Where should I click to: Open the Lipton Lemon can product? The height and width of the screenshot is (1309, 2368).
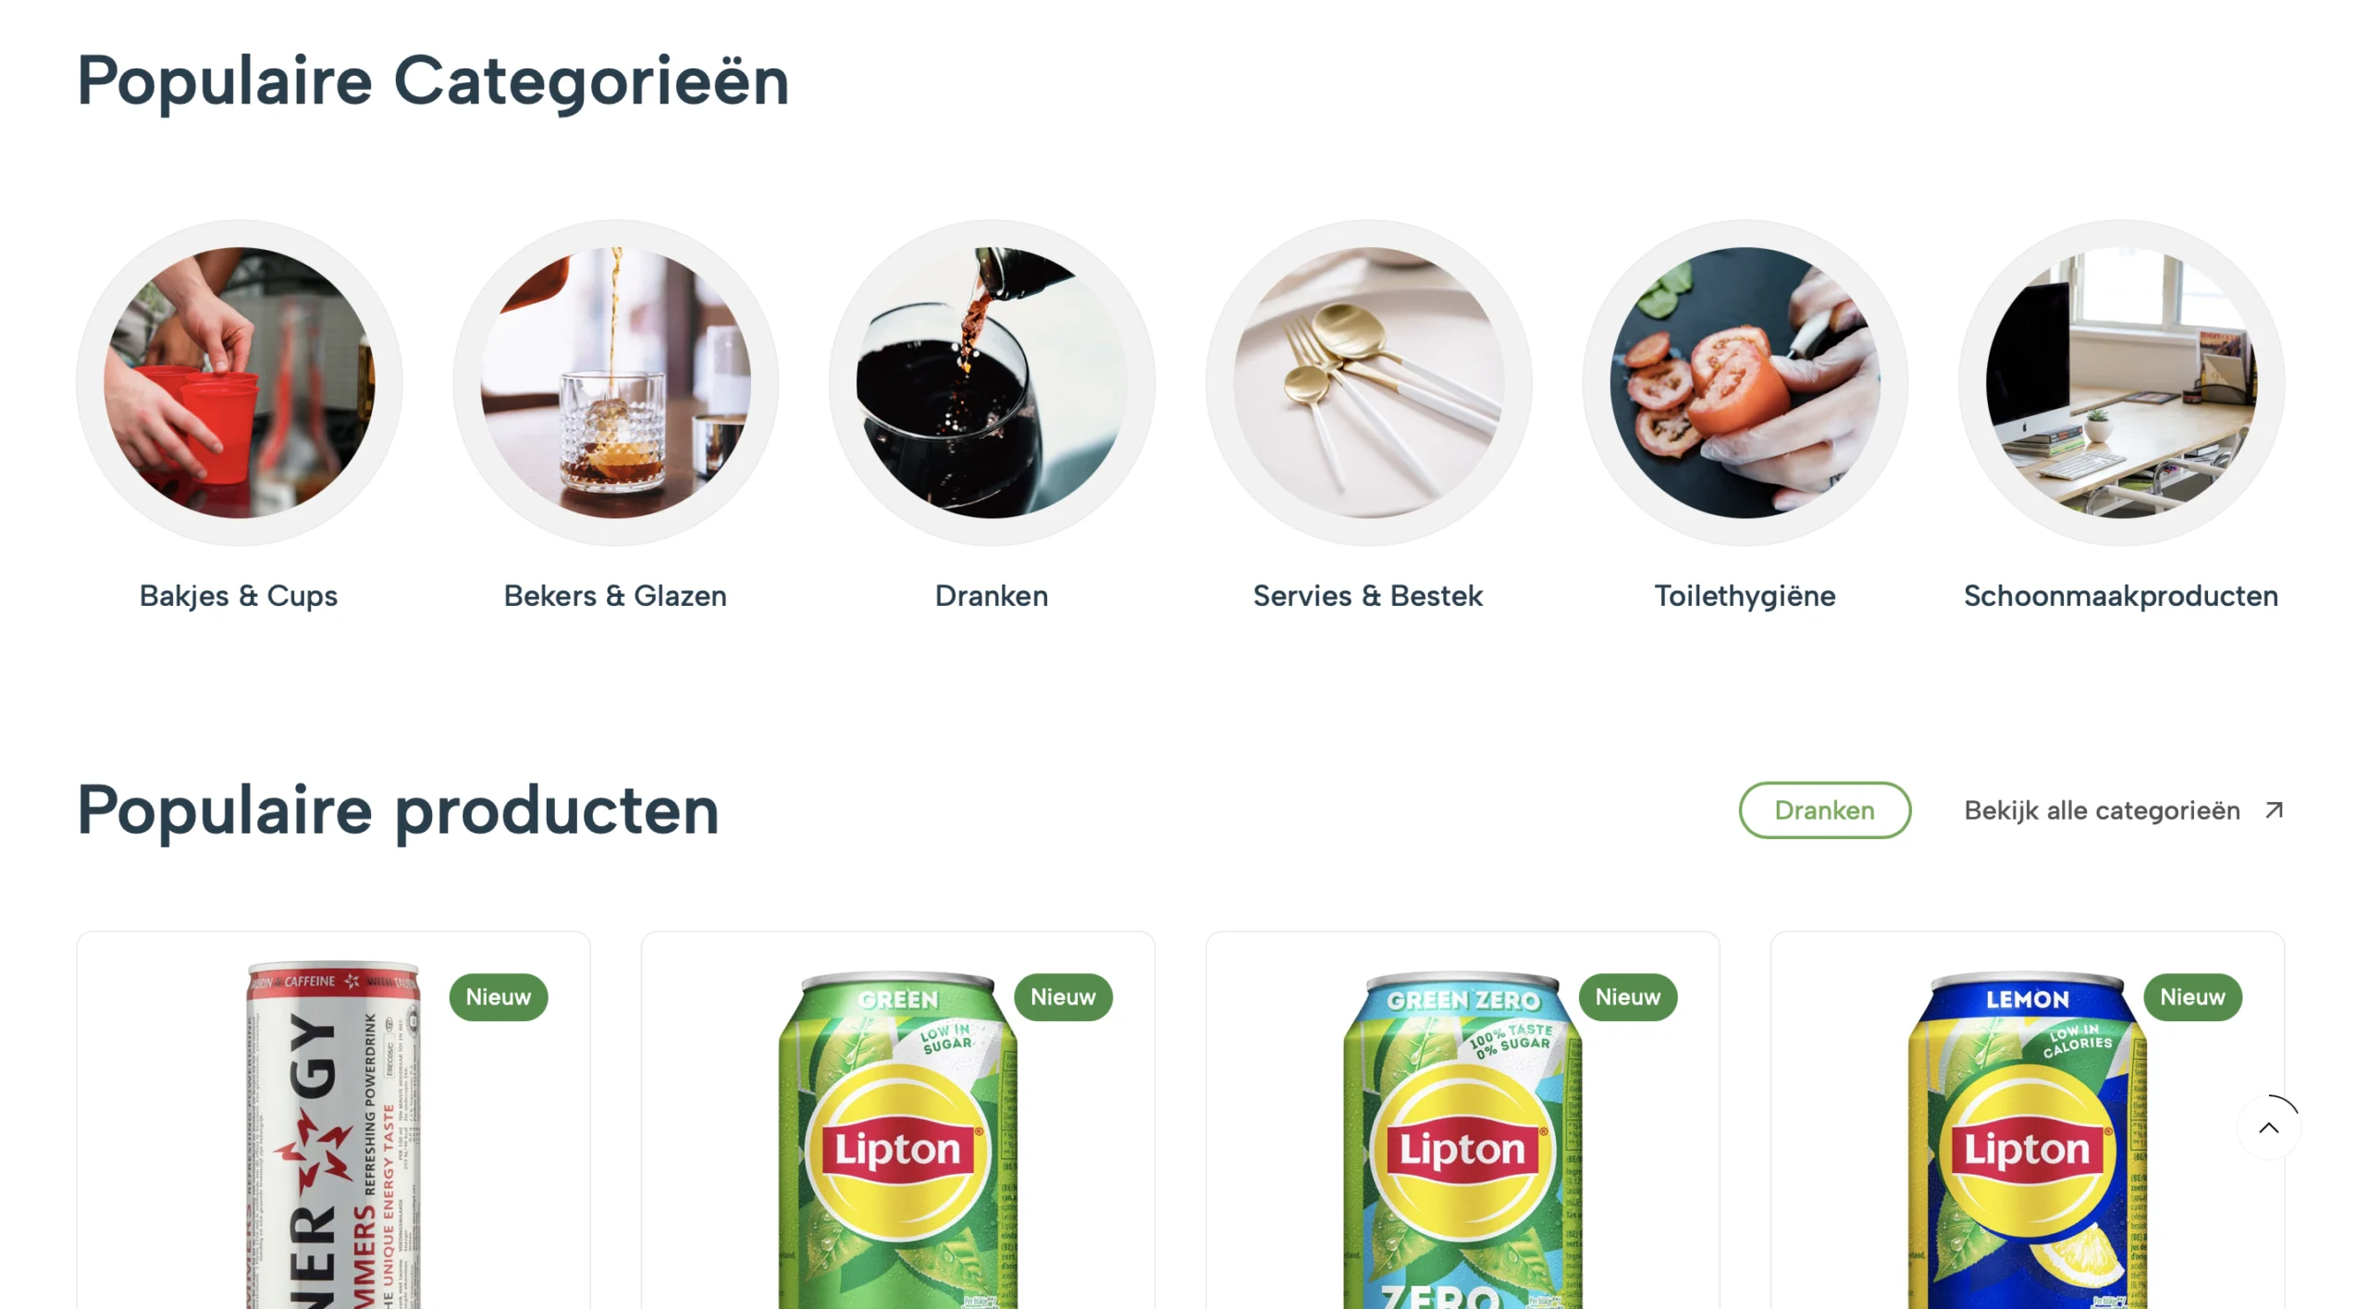point(2028,1120)
